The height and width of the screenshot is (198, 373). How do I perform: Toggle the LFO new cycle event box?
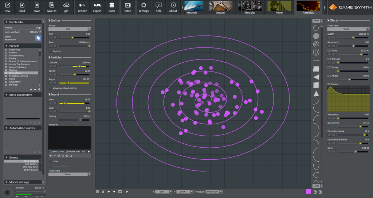click(x=40, y=167)
